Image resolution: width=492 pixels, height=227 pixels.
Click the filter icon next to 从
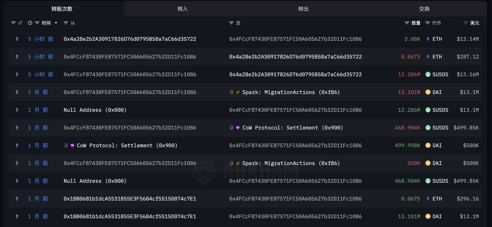click(x=66, y=23)
